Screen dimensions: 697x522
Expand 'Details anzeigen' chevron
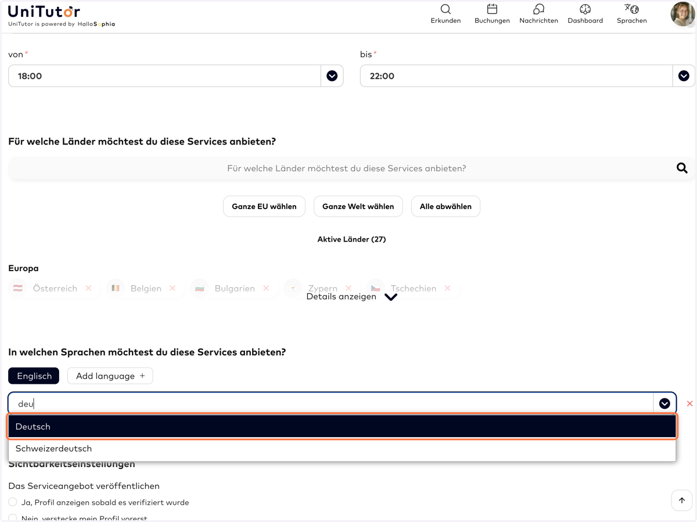(391, 297)
